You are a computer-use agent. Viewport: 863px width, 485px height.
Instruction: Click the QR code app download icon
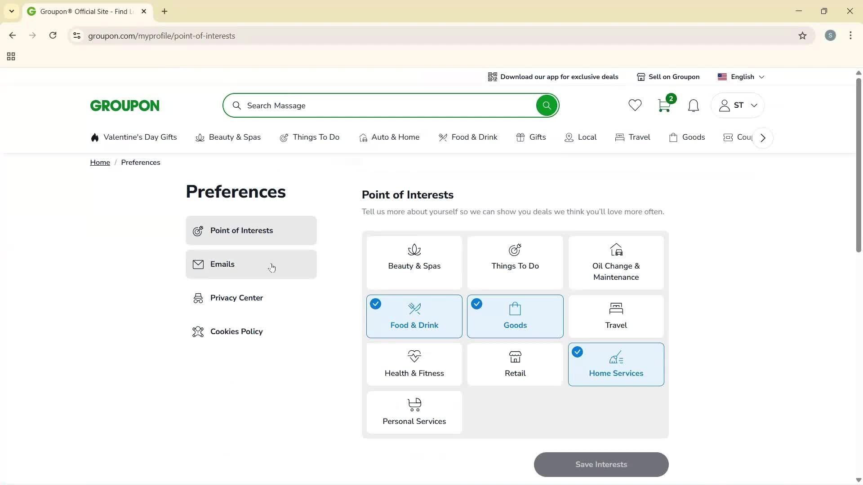click(x=493, y=77)
